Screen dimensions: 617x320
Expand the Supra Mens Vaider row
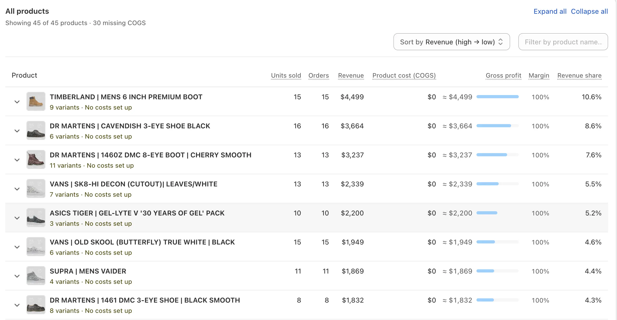click(17, 276)
